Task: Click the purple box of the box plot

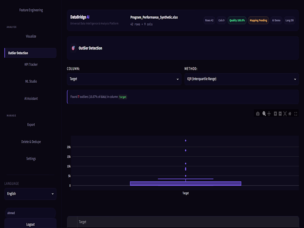Action: pyautogui.click(x=185, y=183)
